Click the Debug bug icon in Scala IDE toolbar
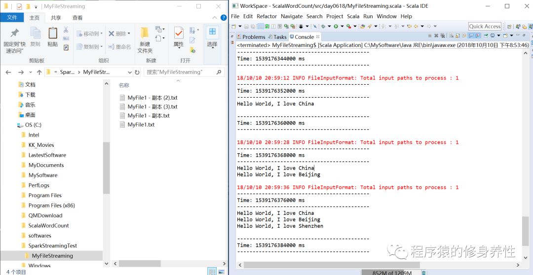533x275 pixels. tap(323, 26)
